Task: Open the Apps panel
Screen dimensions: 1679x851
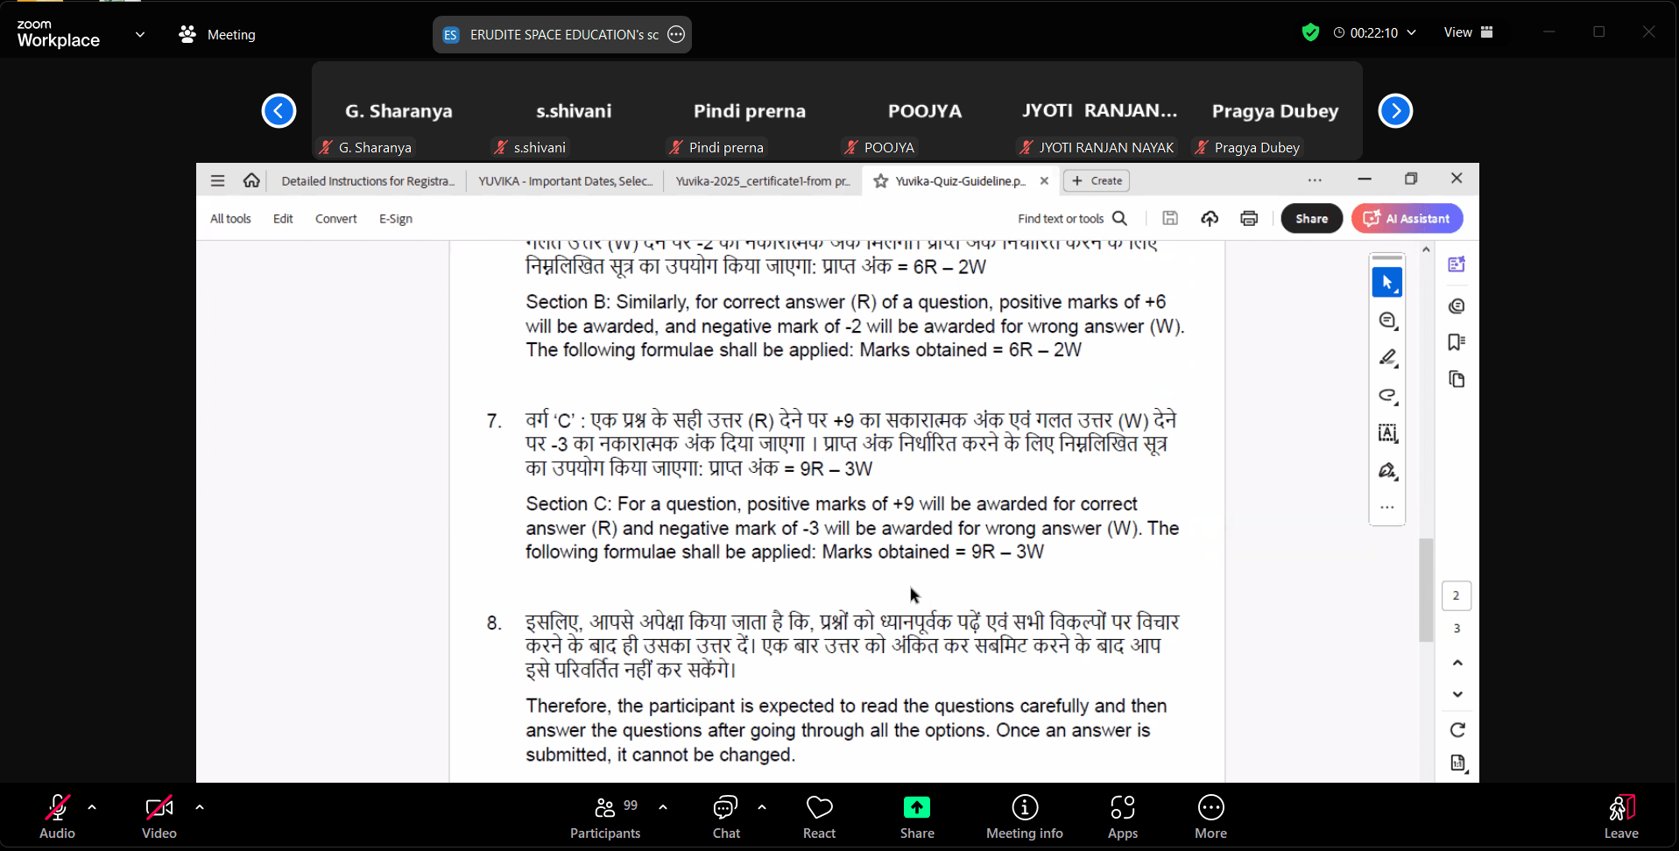Action: coord(1123,818)
